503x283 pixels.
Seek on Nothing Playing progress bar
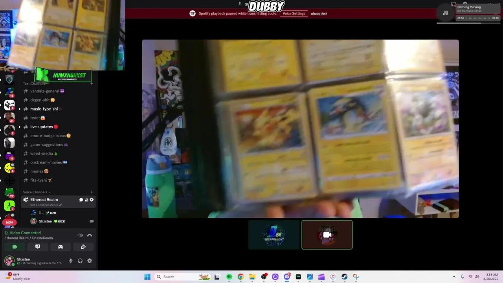coord(478,18)
